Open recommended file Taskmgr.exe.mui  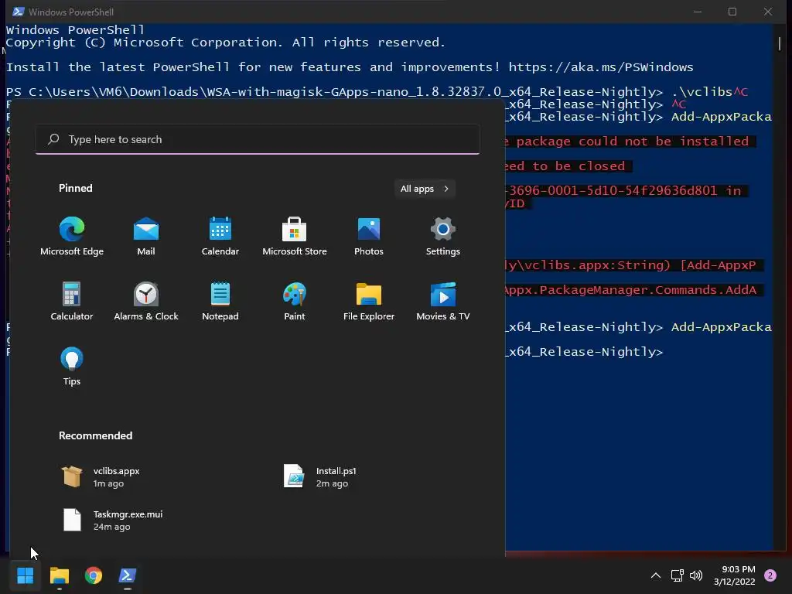112,521
